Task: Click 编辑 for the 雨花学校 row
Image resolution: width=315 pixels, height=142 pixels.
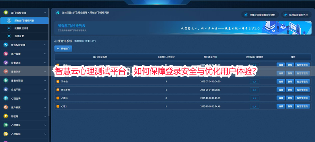Action: click(281, 90)
